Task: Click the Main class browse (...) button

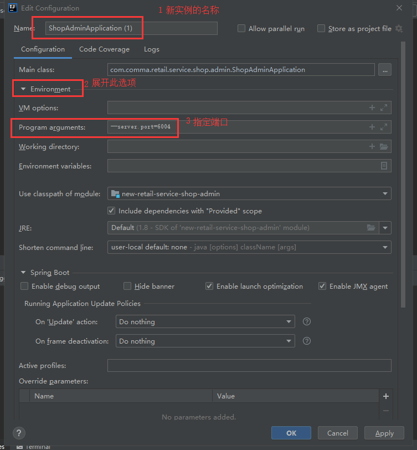Action: 384,70
